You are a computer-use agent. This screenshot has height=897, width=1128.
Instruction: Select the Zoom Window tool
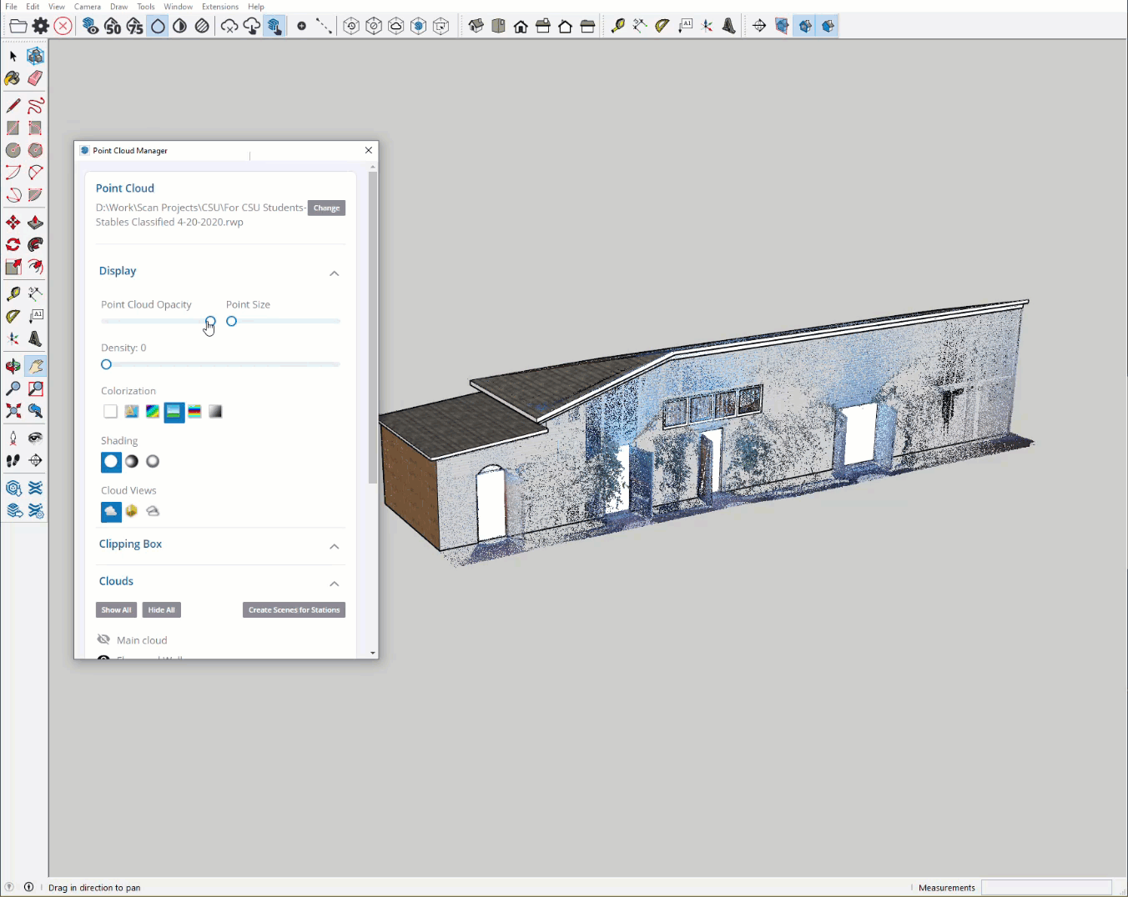35,388
